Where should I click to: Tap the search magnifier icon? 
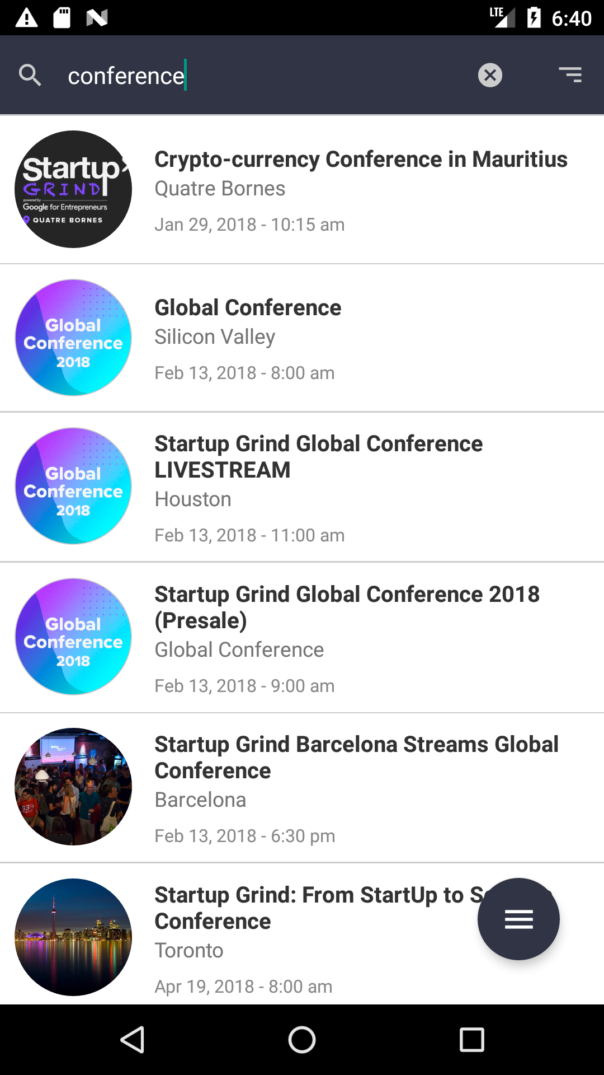pos(30,75)
